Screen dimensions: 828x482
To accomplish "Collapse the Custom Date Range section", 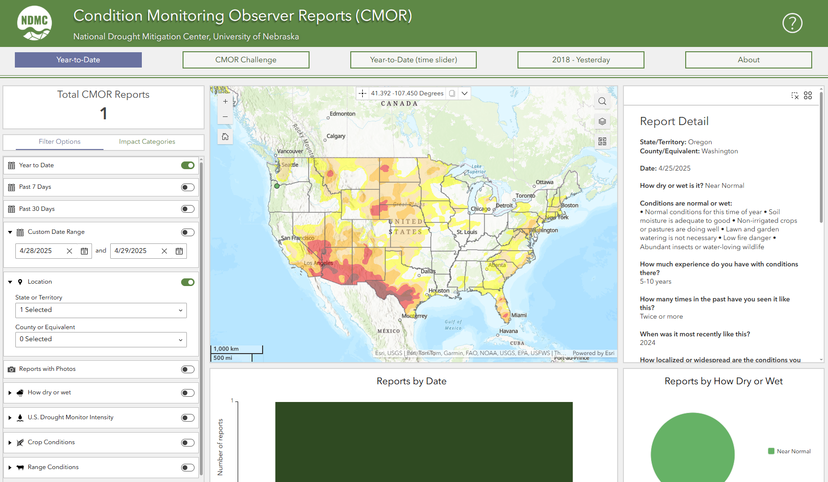I will coord(10,232).
